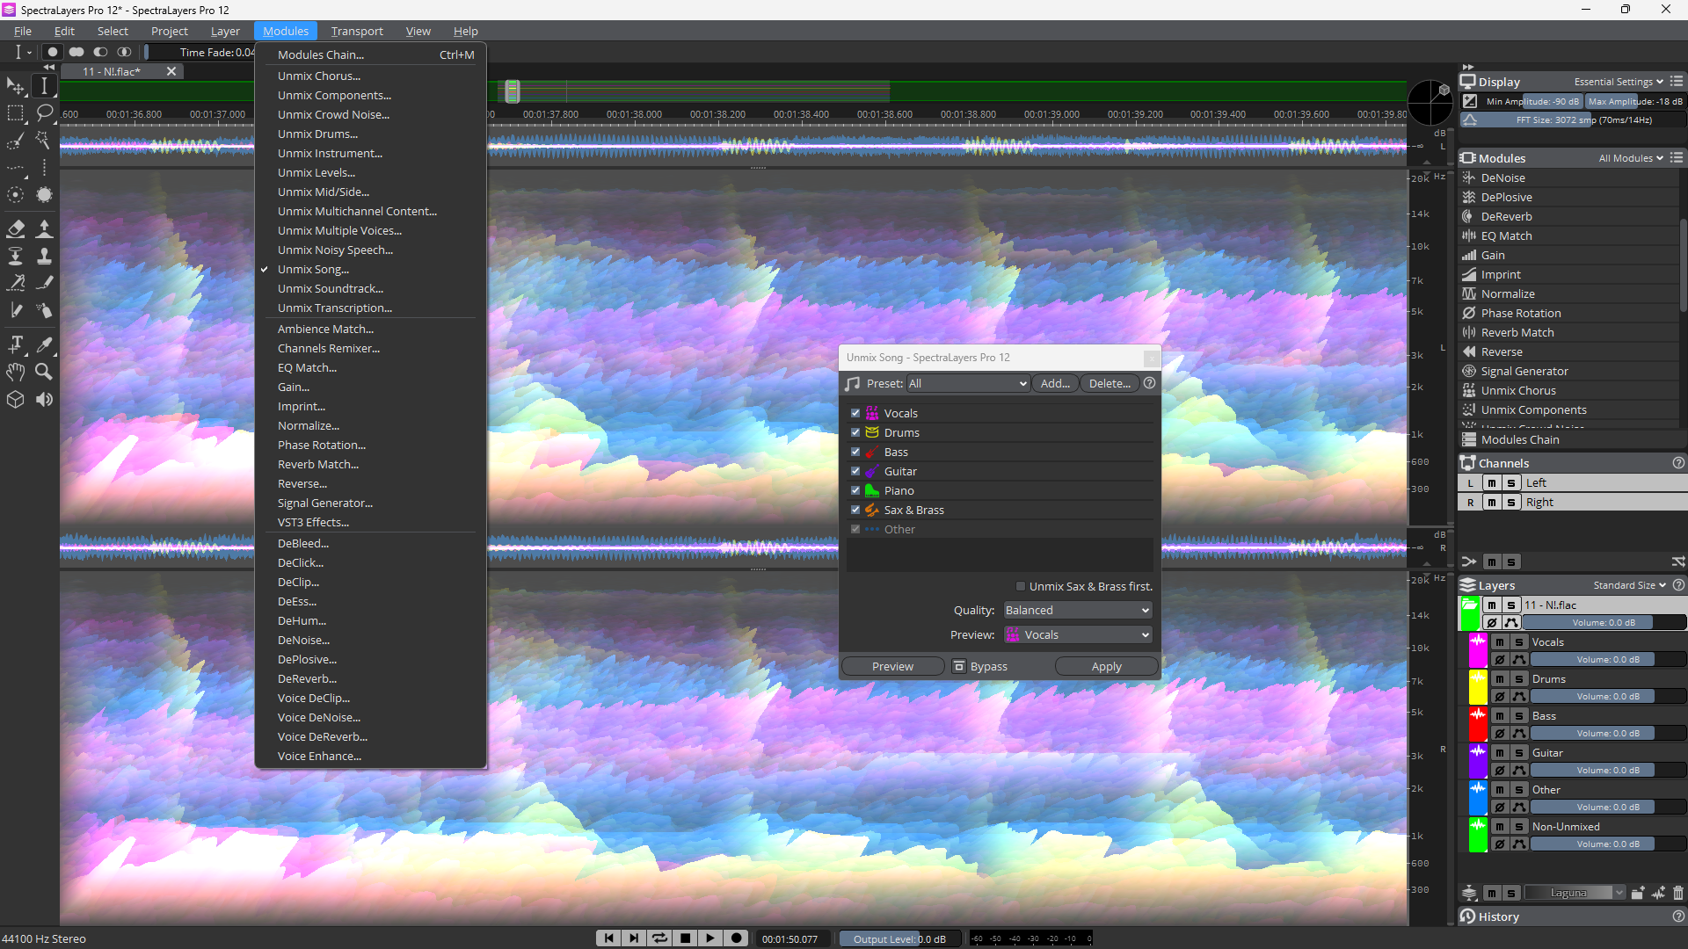Open the time tool options dropdown arrow
Image resolution: width=1688 pixels, height=949 pixels.
click(29, 53)
